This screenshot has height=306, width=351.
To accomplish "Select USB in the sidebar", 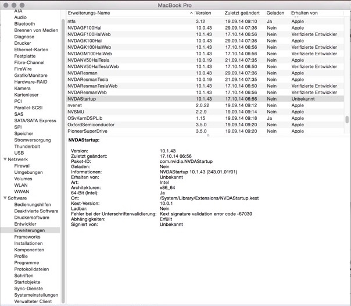I will (x=19, y=153).
